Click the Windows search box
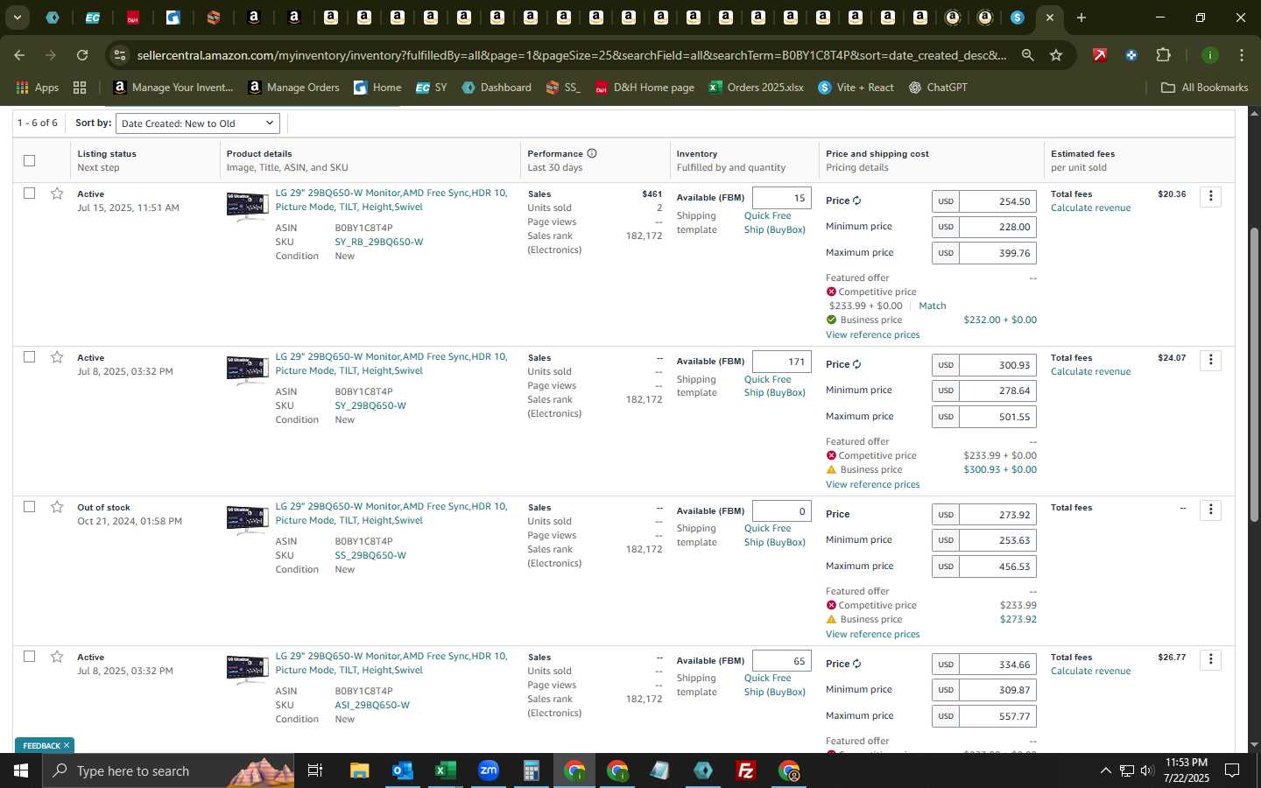Image resolution: width=1261 pixels, height=788 pixels. (x=168, y=770)
